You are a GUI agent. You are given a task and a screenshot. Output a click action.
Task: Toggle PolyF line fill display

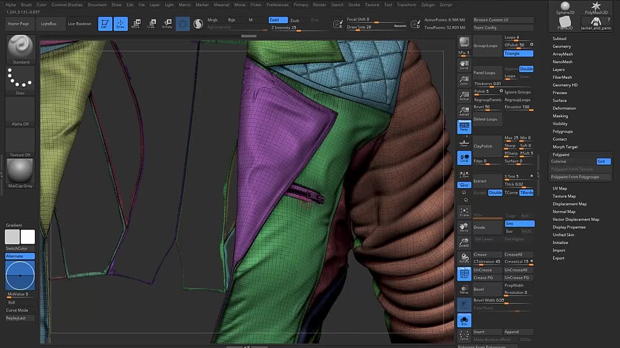click(x=464, y=274)
